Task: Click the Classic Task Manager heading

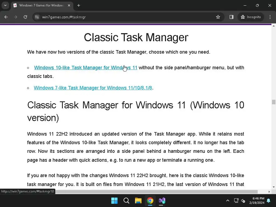Action: pos(136,37)
